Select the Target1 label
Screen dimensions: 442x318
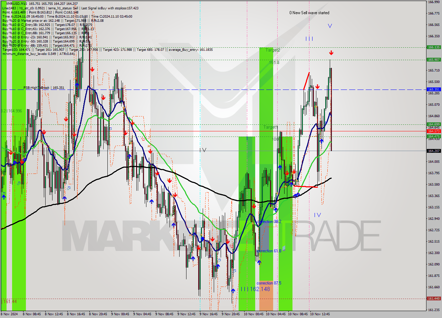tap(271, 127)
